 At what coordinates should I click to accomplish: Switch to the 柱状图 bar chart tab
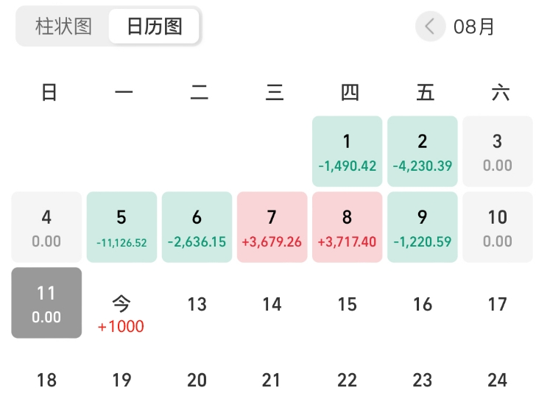pos(63,26)
